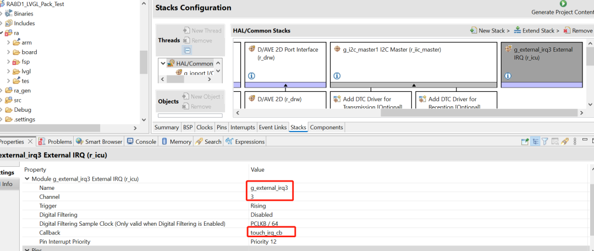The width and height of the screenshot is (594, 251).
Task: Click Extend Stack button
Action: coord(536,31)
